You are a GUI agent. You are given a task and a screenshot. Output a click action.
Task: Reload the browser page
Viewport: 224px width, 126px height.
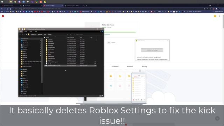(8, 9)
